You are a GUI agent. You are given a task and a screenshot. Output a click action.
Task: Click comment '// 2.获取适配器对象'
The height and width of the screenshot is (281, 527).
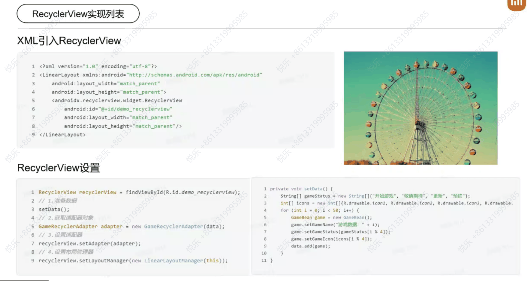click(x=66, y=218)
